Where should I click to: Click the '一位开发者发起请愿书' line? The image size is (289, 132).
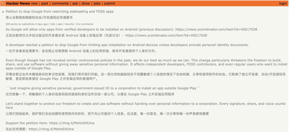pyautogui.click(x=82, y=51)
